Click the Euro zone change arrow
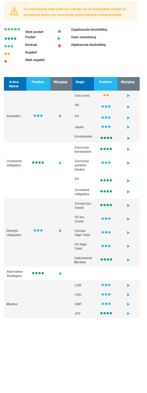 [x=128, y=96]
